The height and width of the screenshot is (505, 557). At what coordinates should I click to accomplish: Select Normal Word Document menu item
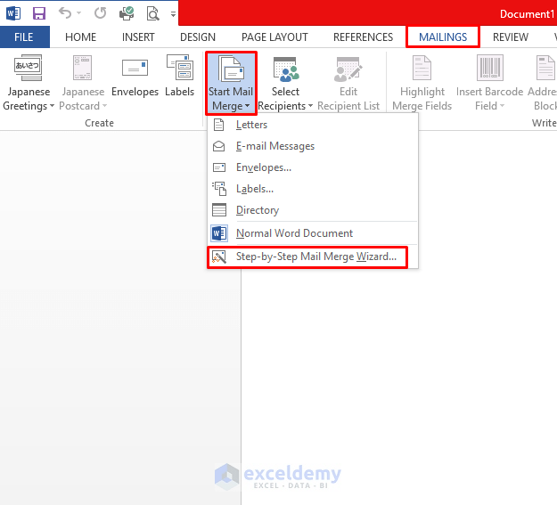coord(313,233)
